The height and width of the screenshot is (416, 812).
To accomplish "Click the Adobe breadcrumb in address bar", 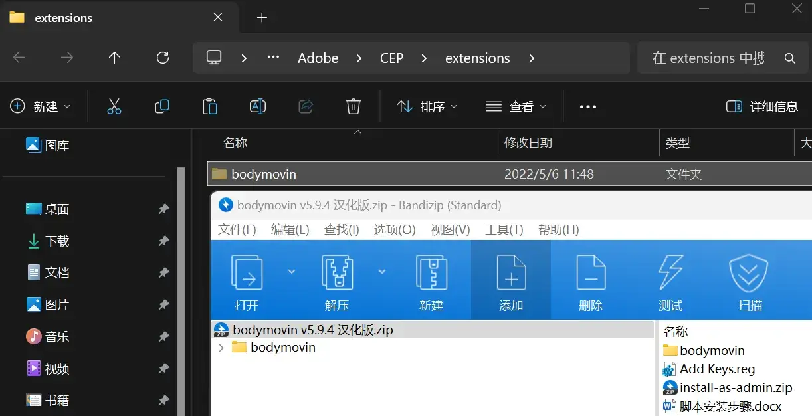I will click(318, 58).
